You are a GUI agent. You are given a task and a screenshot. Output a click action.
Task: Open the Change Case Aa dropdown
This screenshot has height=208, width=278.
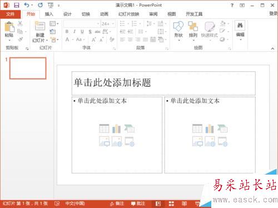click(x=80, y=39)
